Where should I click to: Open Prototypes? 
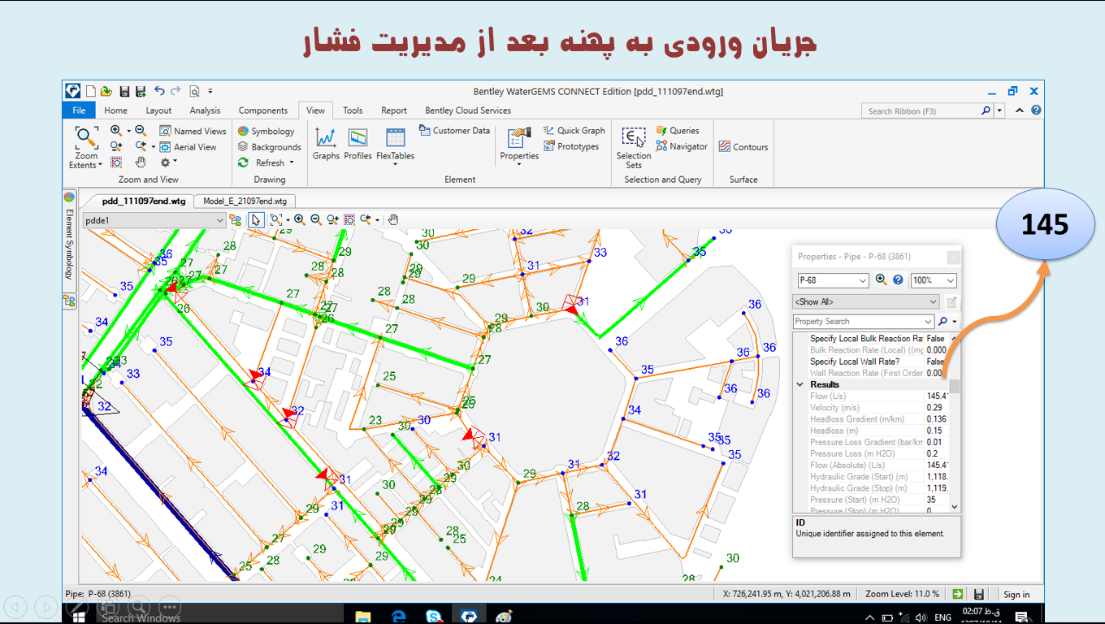coord(571,146)
